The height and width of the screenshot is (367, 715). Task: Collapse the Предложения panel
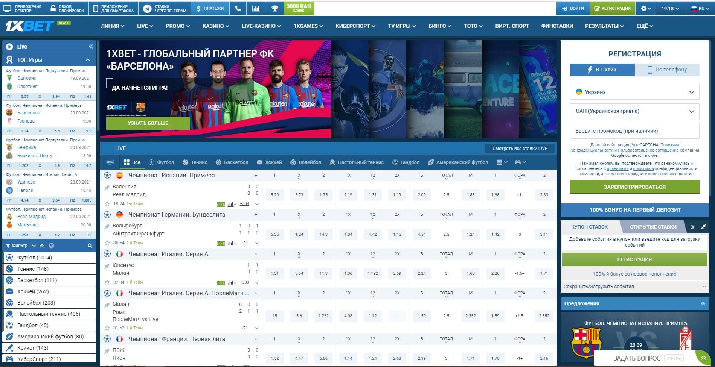(x=703, y=303)
